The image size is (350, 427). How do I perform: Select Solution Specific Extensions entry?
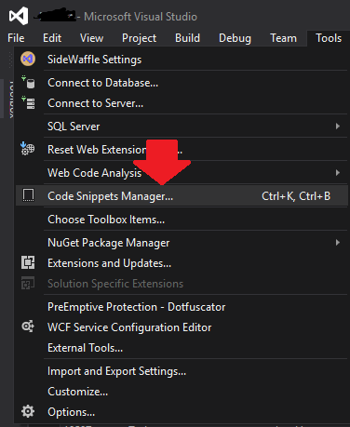pyautogui.click(x=182, y=284)
